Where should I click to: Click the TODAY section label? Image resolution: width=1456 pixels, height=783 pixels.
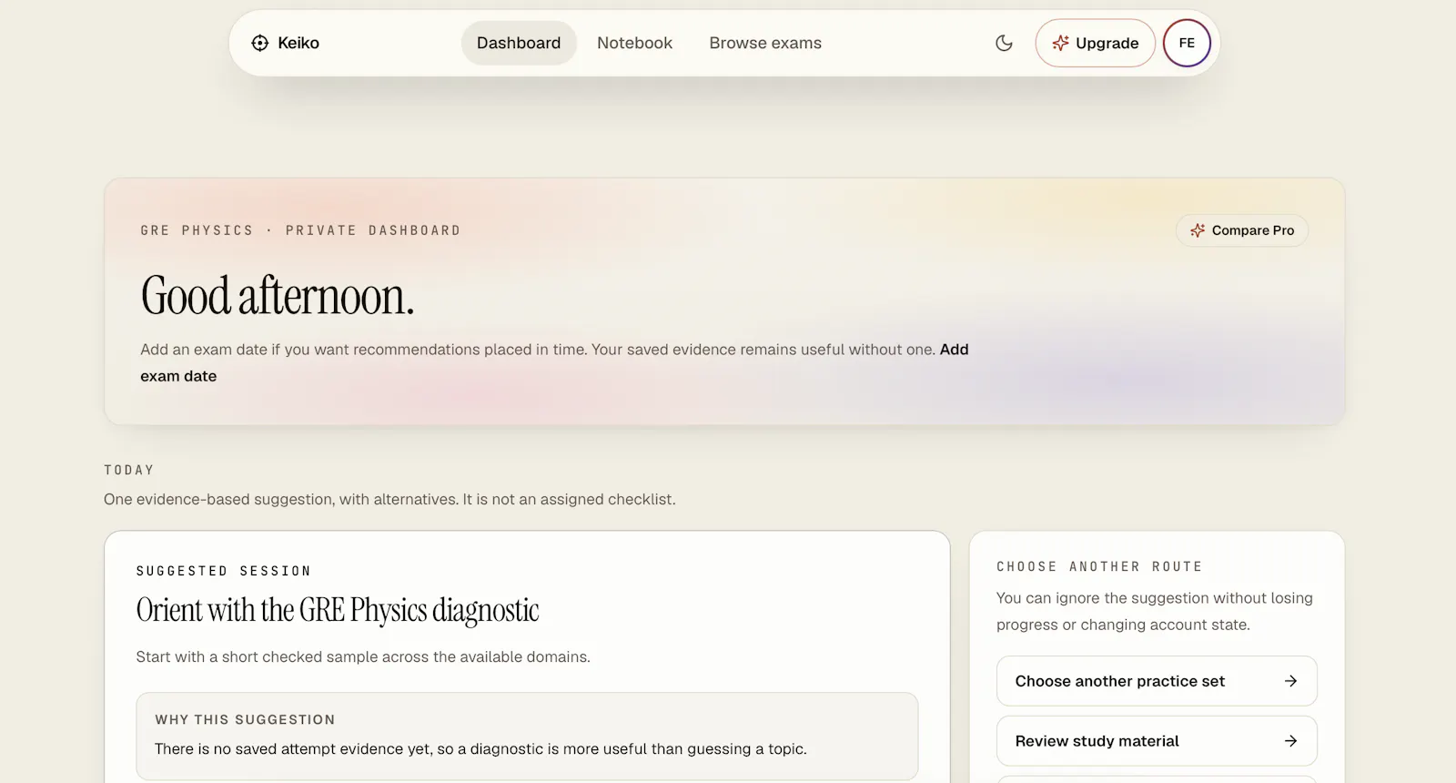click(129, 470)
